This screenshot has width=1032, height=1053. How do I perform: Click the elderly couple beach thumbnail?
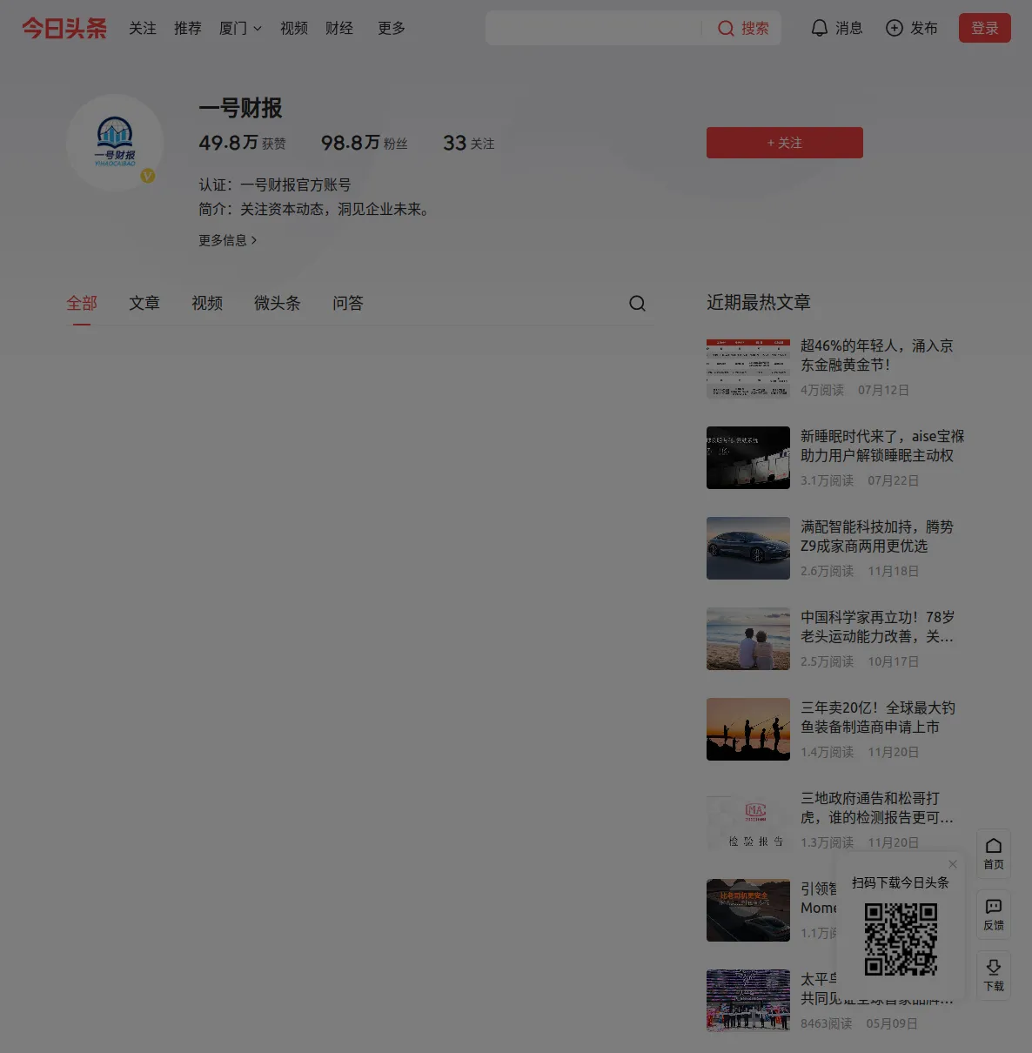pos(748,639)
